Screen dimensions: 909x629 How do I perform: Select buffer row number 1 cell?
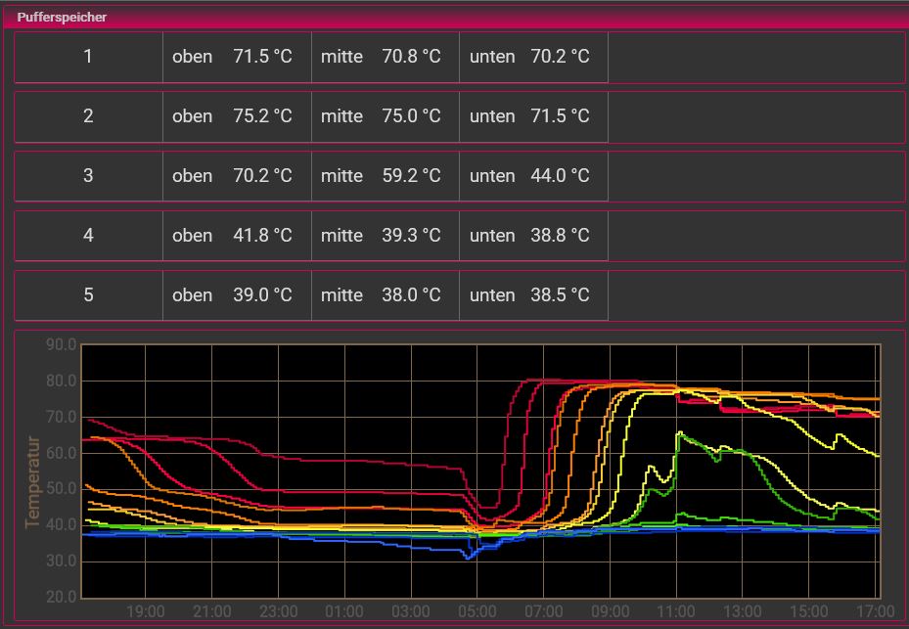coord(88,57)
